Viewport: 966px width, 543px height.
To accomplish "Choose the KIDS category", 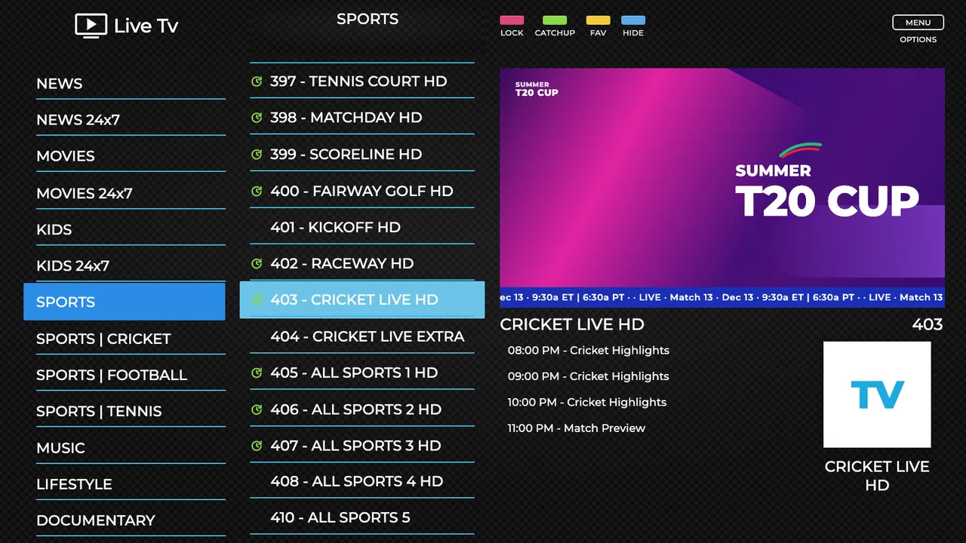I will [x=131, y=229].
